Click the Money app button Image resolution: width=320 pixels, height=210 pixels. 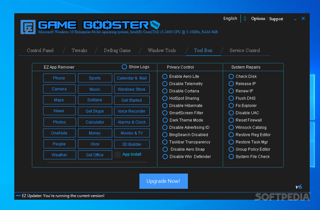(95, 133)
